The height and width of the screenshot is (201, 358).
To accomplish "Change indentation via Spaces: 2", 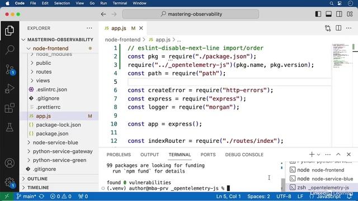I will click(x=258, y=196).
